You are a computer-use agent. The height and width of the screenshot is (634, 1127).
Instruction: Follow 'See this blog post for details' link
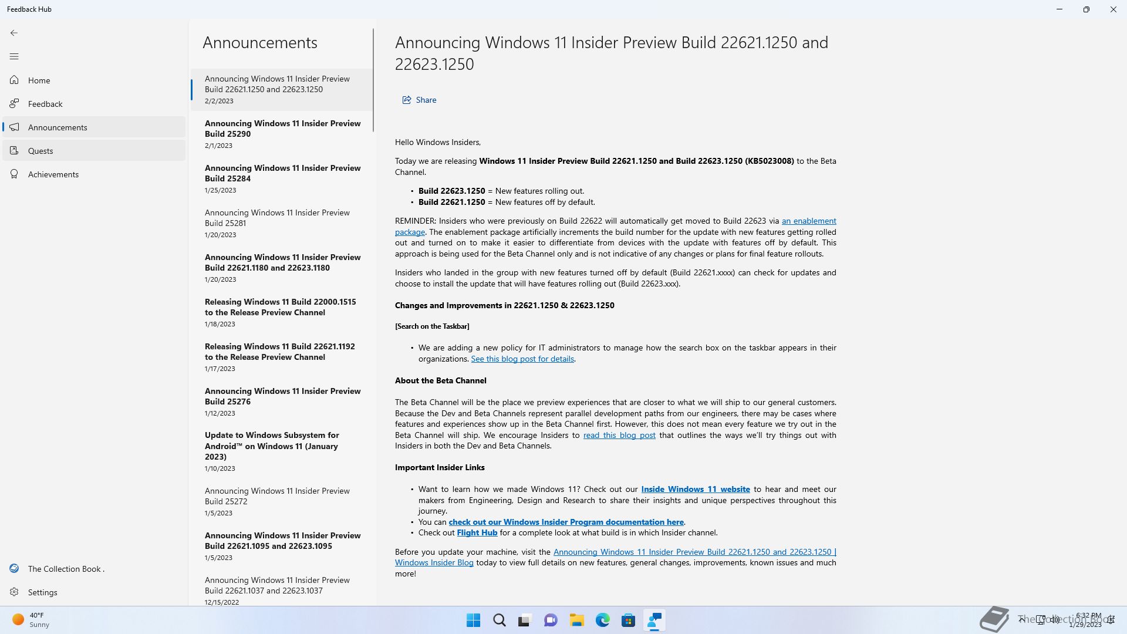[522, 359]
